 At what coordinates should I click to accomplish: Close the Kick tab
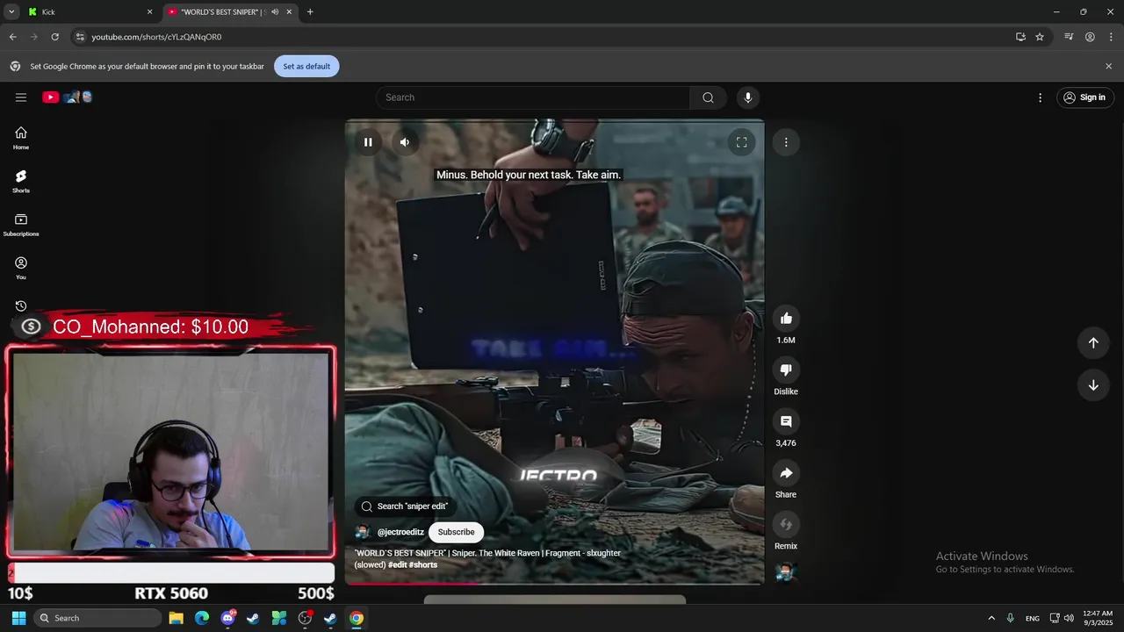[149, 12]
